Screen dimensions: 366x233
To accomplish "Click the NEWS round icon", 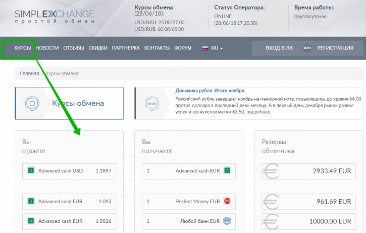I will [152, 103].
